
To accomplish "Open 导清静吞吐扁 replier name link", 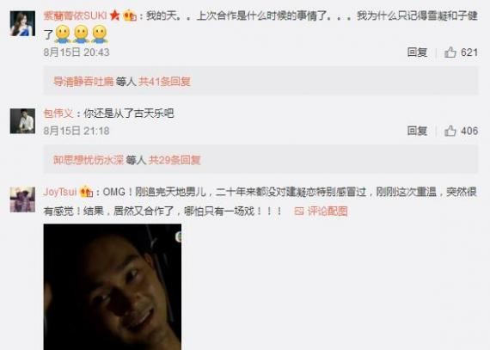I will (83, 82).
